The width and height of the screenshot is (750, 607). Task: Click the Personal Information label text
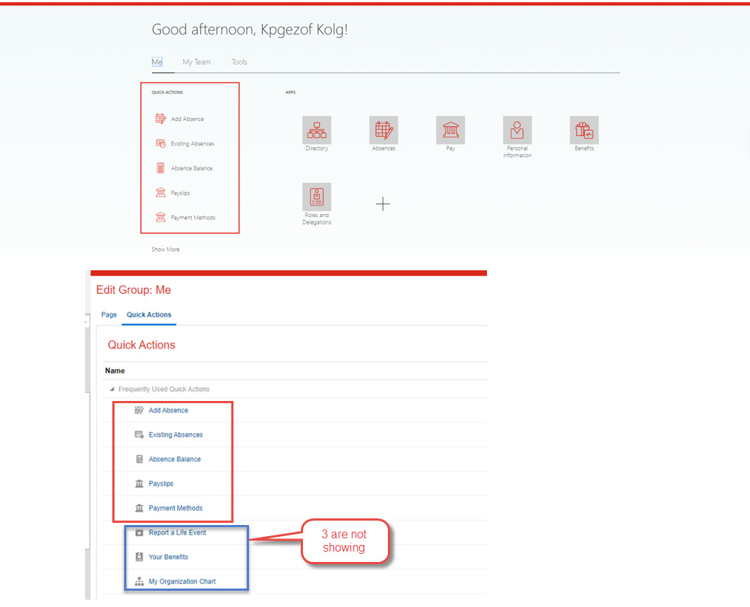(x=517, y=152)
